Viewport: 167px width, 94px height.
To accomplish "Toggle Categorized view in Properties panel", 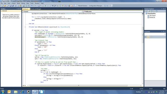I will pyautogui.click(x=146, y=37).
